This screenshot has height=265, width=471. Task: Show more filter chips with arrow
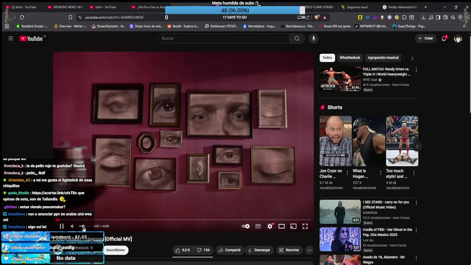[412, 58]
